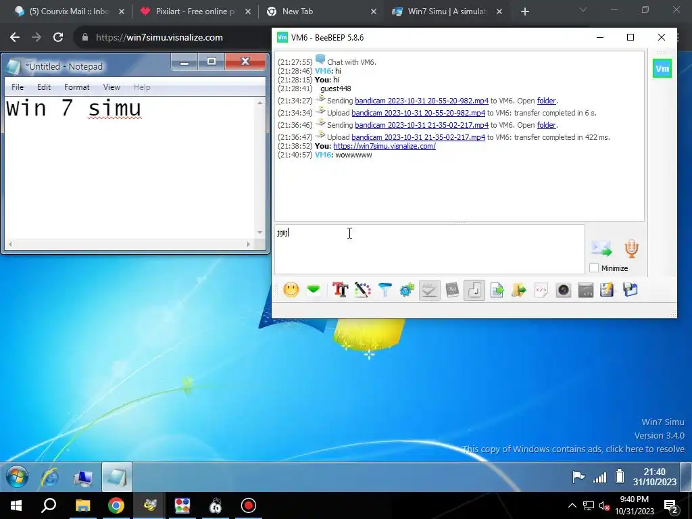Open Chrome from the Windows taskbar

[116, 505]
